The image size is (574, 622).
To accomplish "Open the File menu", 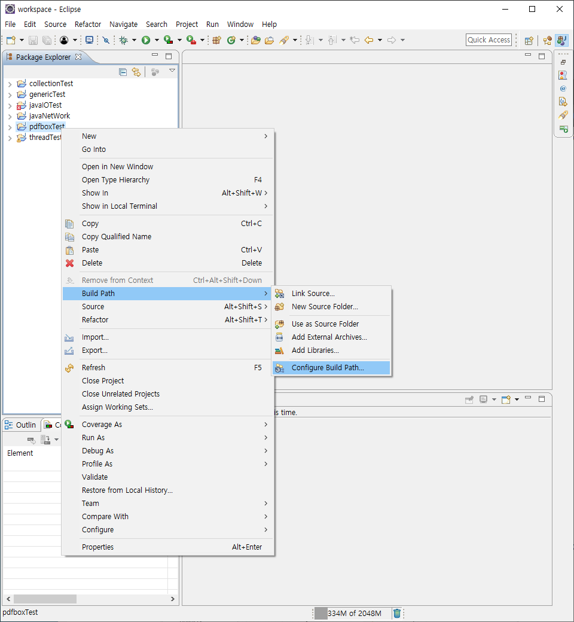I will point(10,24).
